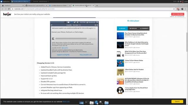This screenshot has width=188, height=105.
Task: Open the AUTUMN PROMO Windows 10 article
Action: (x=137, y=80)
